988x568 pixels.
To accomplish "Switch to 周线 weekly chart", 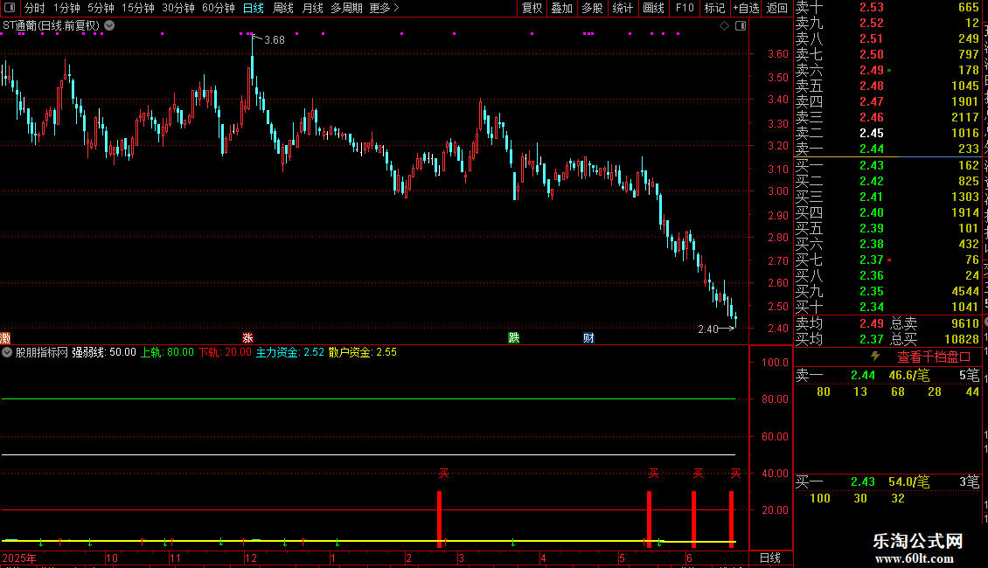I will 283,8.
